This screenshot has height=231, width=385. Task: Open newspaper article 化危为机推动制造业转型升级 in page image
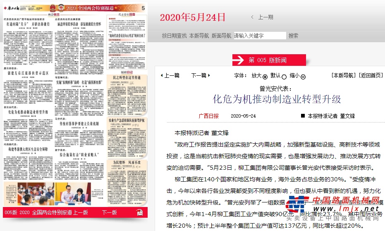pos(28,112)
